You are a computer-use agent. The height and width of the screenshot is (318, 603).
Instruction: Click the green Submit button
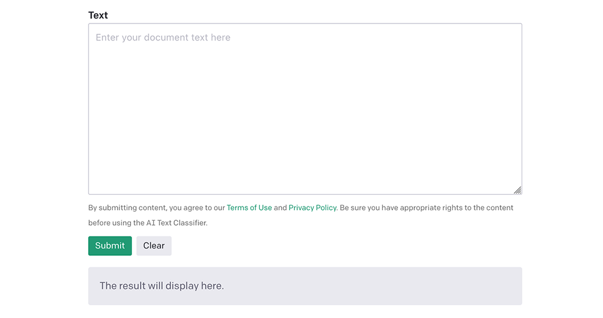[110, 246]
